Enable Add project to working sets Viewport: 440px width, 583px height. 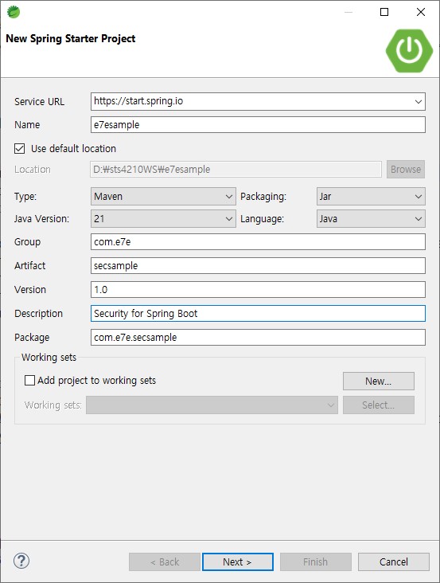(x=29, y=381)
